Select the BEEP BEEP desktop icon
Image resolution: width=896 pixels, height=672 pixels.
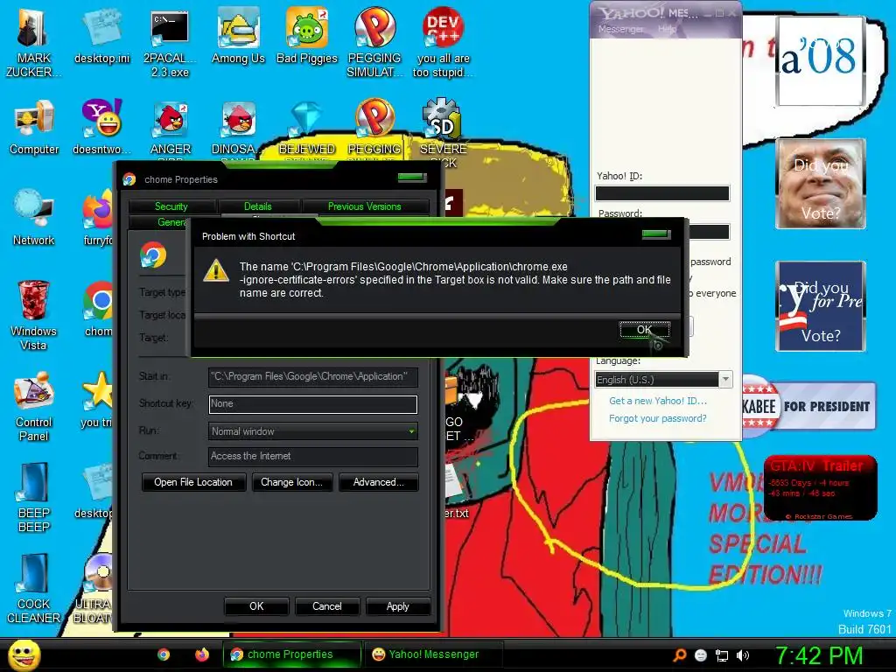pyautogui.click(x=34, y=496)
